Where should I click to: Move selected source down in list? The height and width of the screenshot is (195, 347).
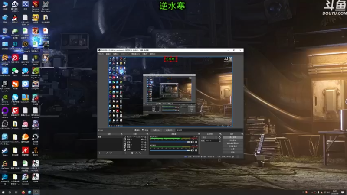point(140,153)
